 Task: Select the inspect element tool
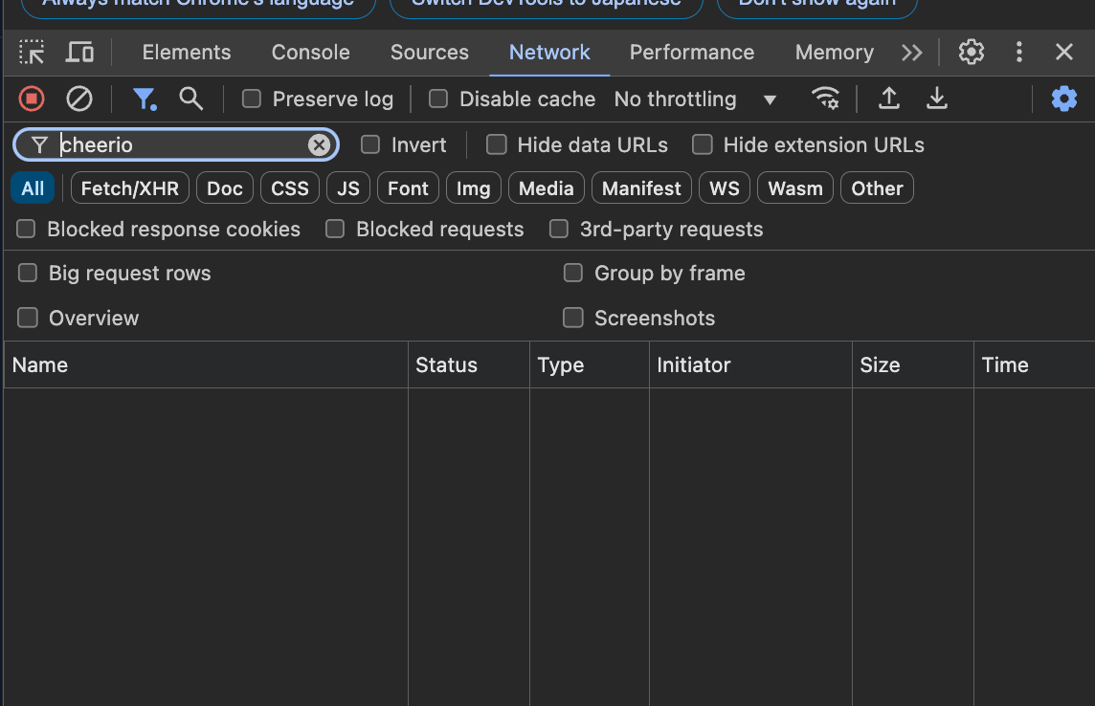pos(30,53)
